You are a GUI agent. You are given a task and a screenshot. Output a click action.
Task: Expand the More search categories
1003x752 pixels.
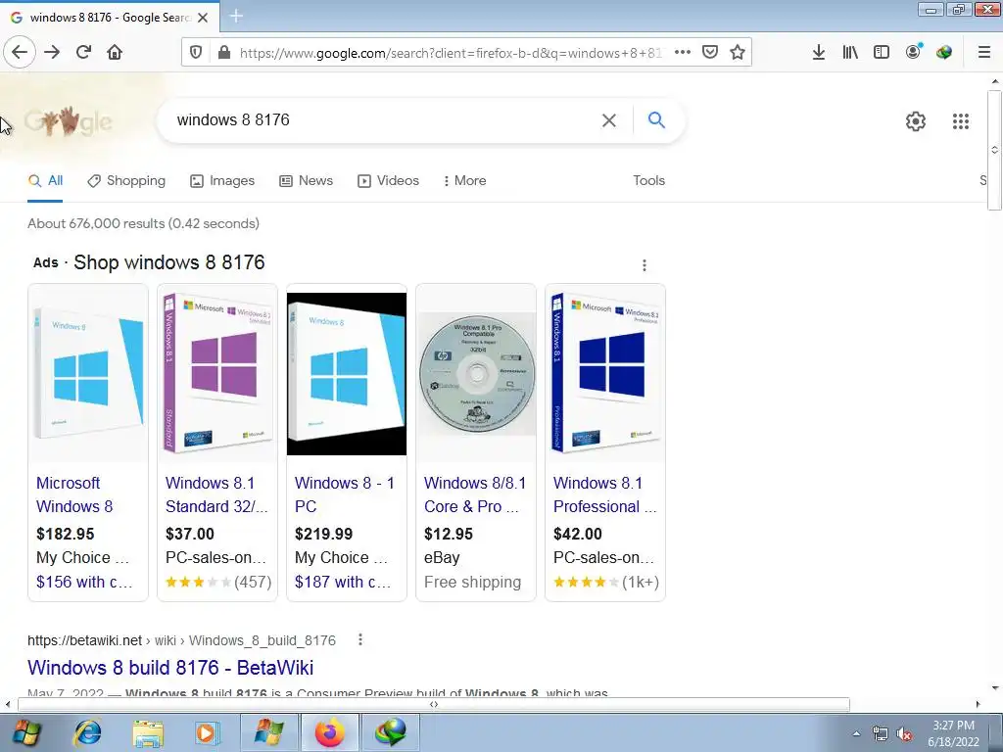(x=464, y=181)
